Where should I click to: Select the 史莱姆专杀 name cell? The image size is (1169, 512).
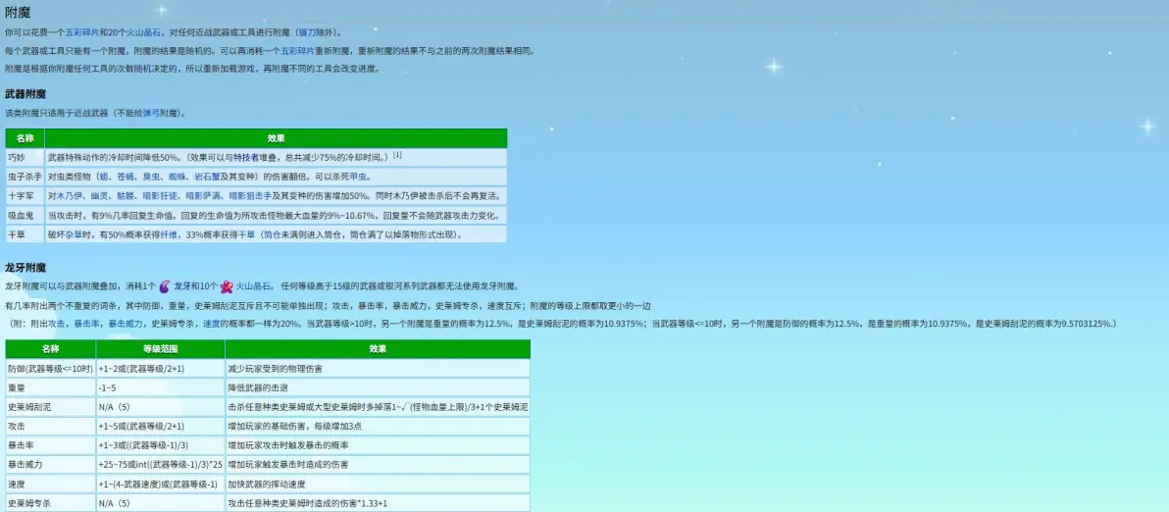[50, 503]
